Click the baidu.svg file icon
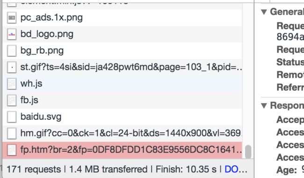The height and width of the screenshot is (178, 304). coord(12,117)
